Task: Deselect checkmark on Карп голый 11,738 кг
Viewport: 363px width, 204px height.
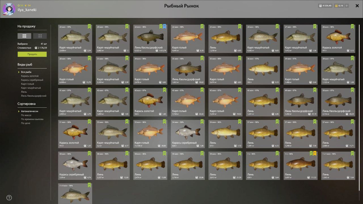Action: click(x=164, y=122)
